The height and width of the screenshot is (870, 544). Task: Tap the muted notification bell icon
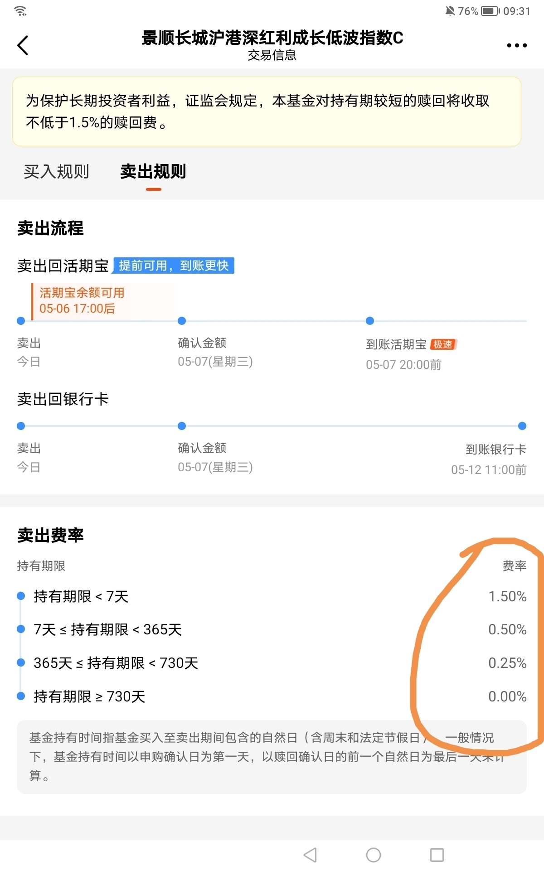[x=450, y=11]
